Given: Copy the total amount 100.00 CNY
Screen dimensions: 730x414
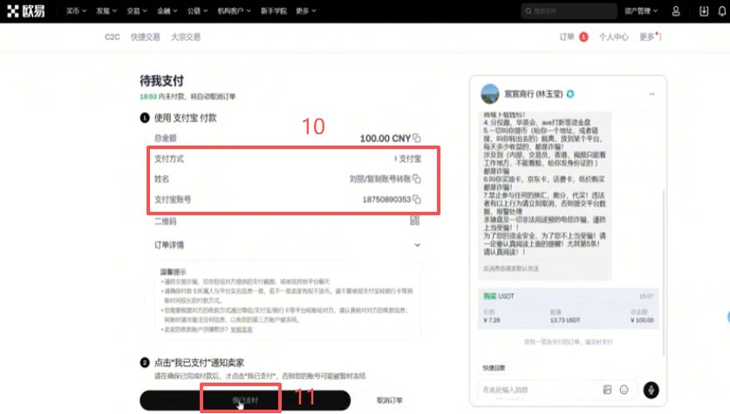Looking at the screenshot, I should coord(417,139).
